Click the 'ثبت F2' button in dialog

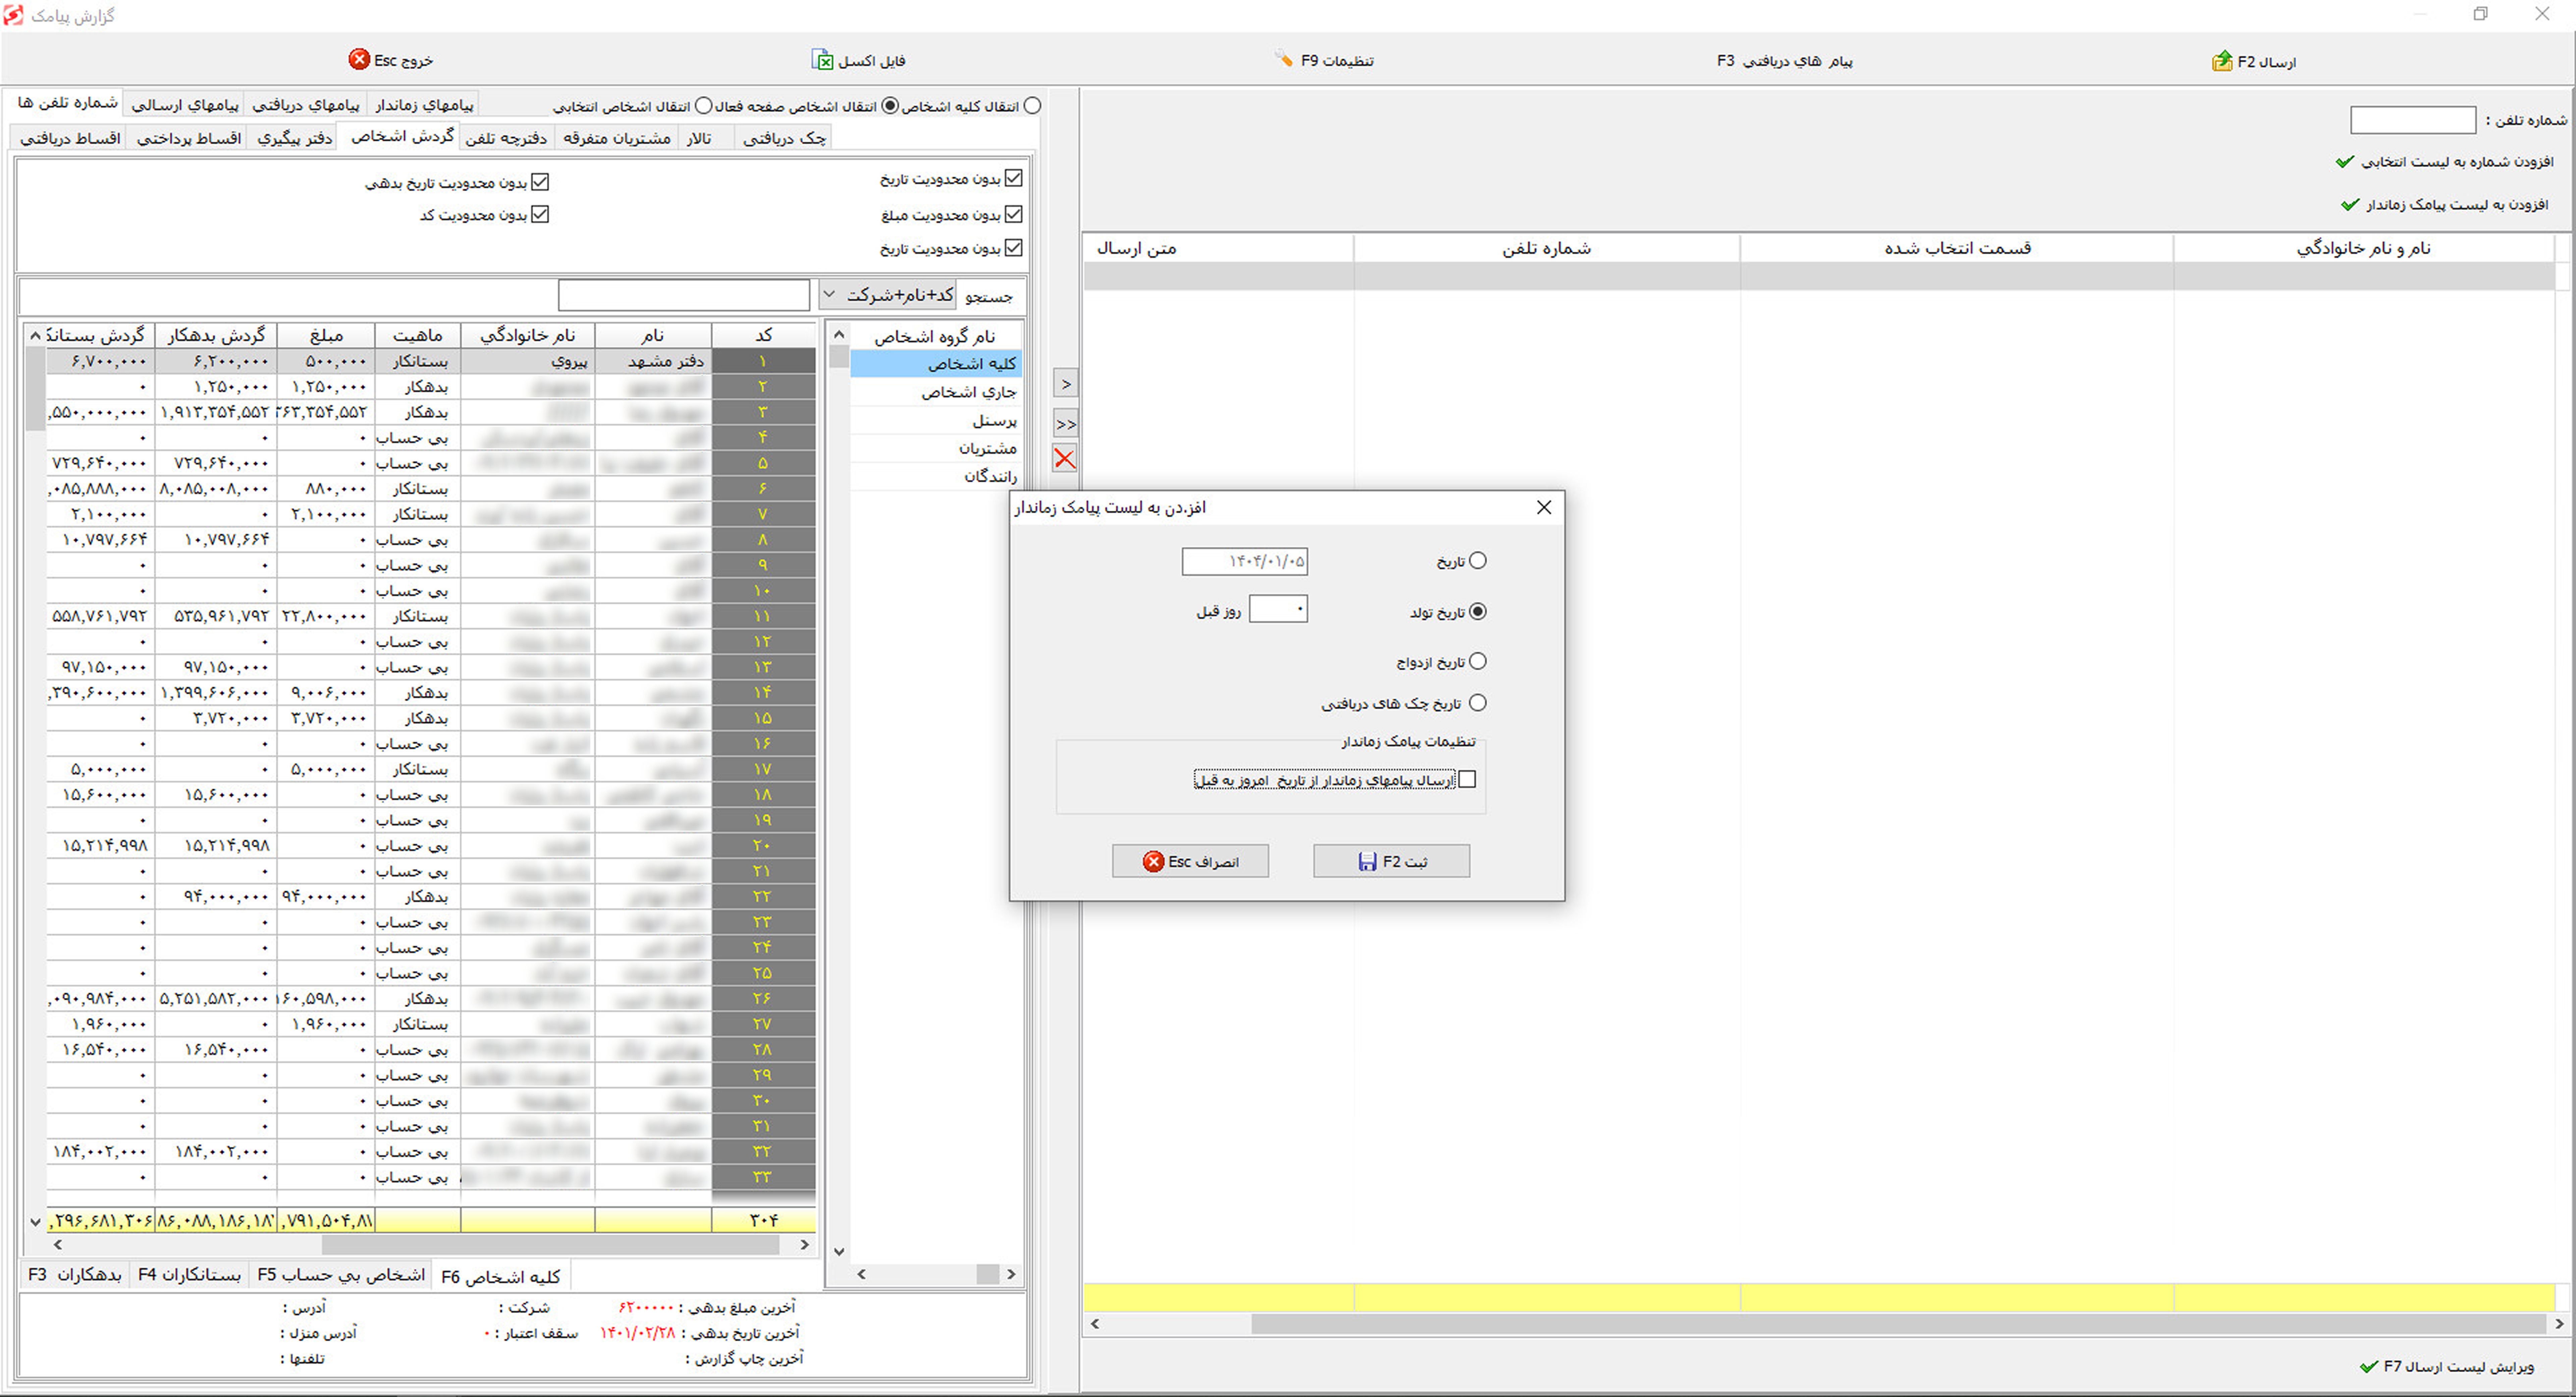pos(1391,861)
